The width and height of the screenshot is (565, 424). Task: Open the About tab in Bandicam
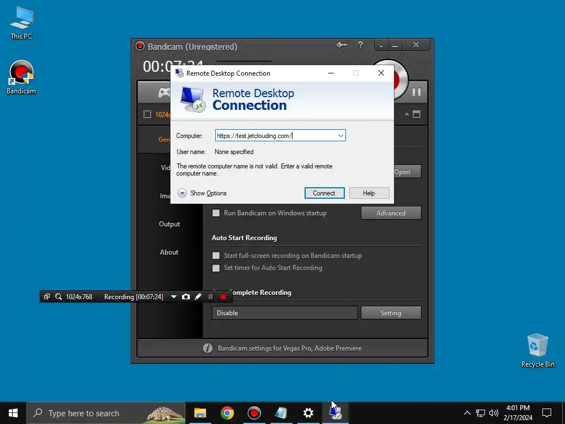click(x=169, y=252)
